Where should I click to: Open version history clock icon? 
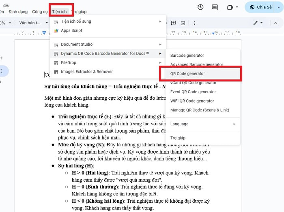pos(200,7)
